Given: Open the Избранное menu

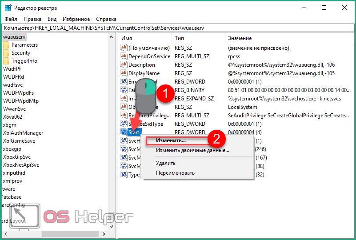Looking at the screenshot, I should point(76,19).
